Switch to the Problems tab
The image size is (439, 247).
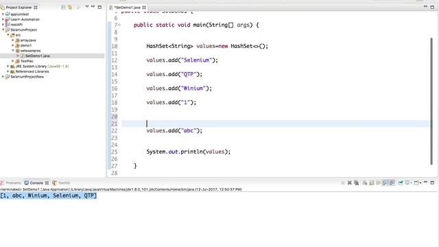[x=11, y=183]
